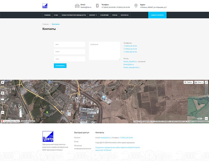Click the ruler tool on the map
The height and width of the screenshot is (161, 209).
point(206,118)
